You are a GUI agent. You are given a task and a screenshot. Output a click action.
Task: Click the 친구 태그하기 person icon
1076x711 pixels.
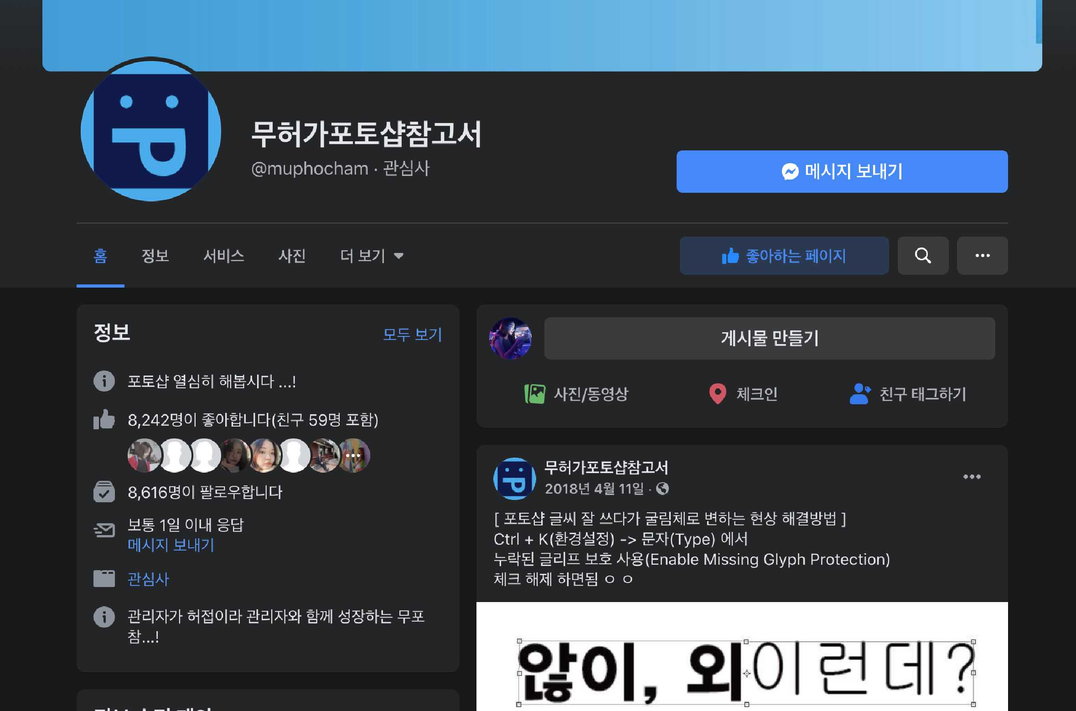[860, 394]
